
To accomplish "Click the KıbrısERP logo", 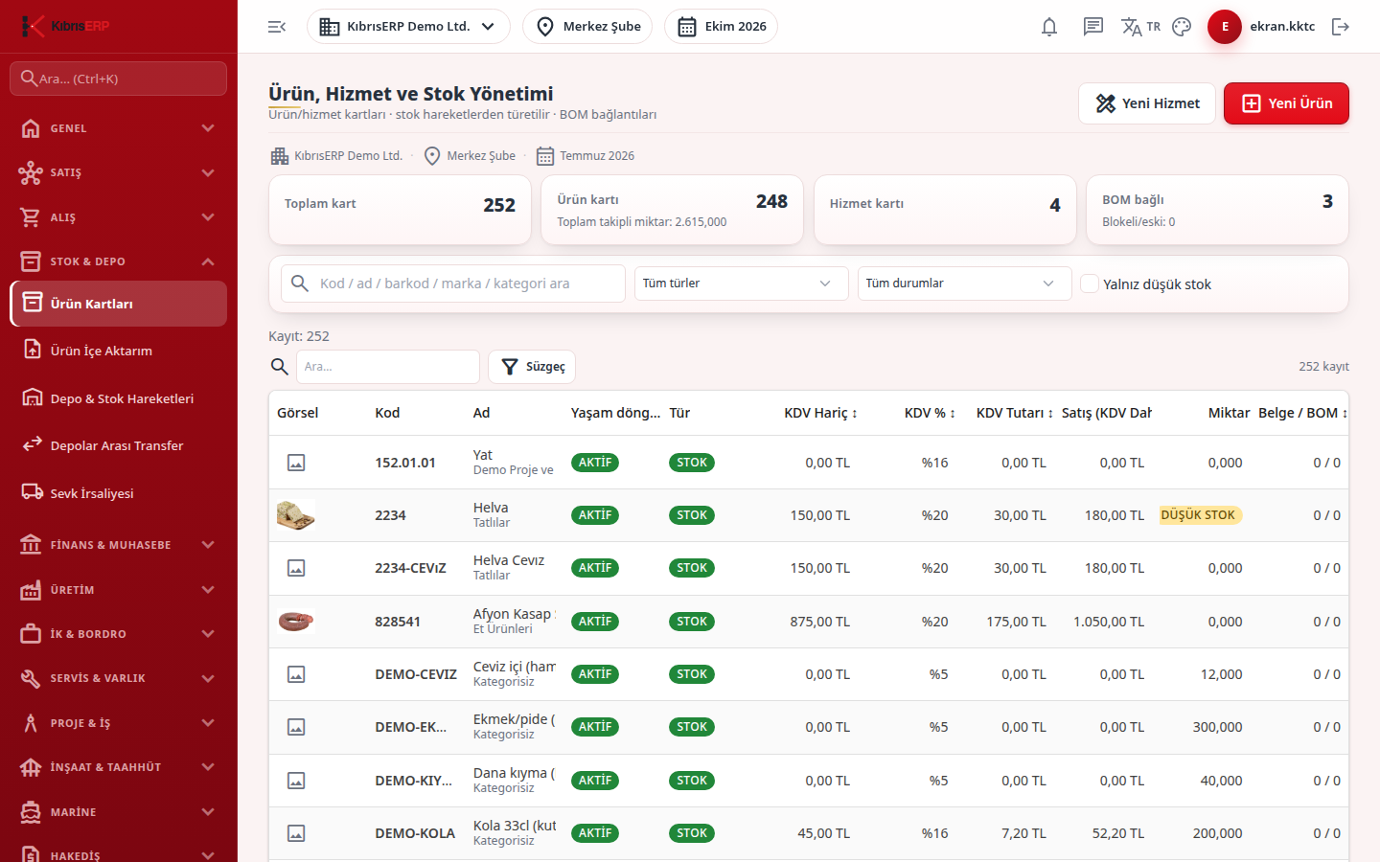I will [x=65, y=26].
